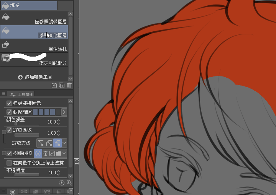Enable 在向量中心線上停止塗抹 checkbox
This screenshot has width=276, height=195.
pyautogui.click(x=9, y=163)
